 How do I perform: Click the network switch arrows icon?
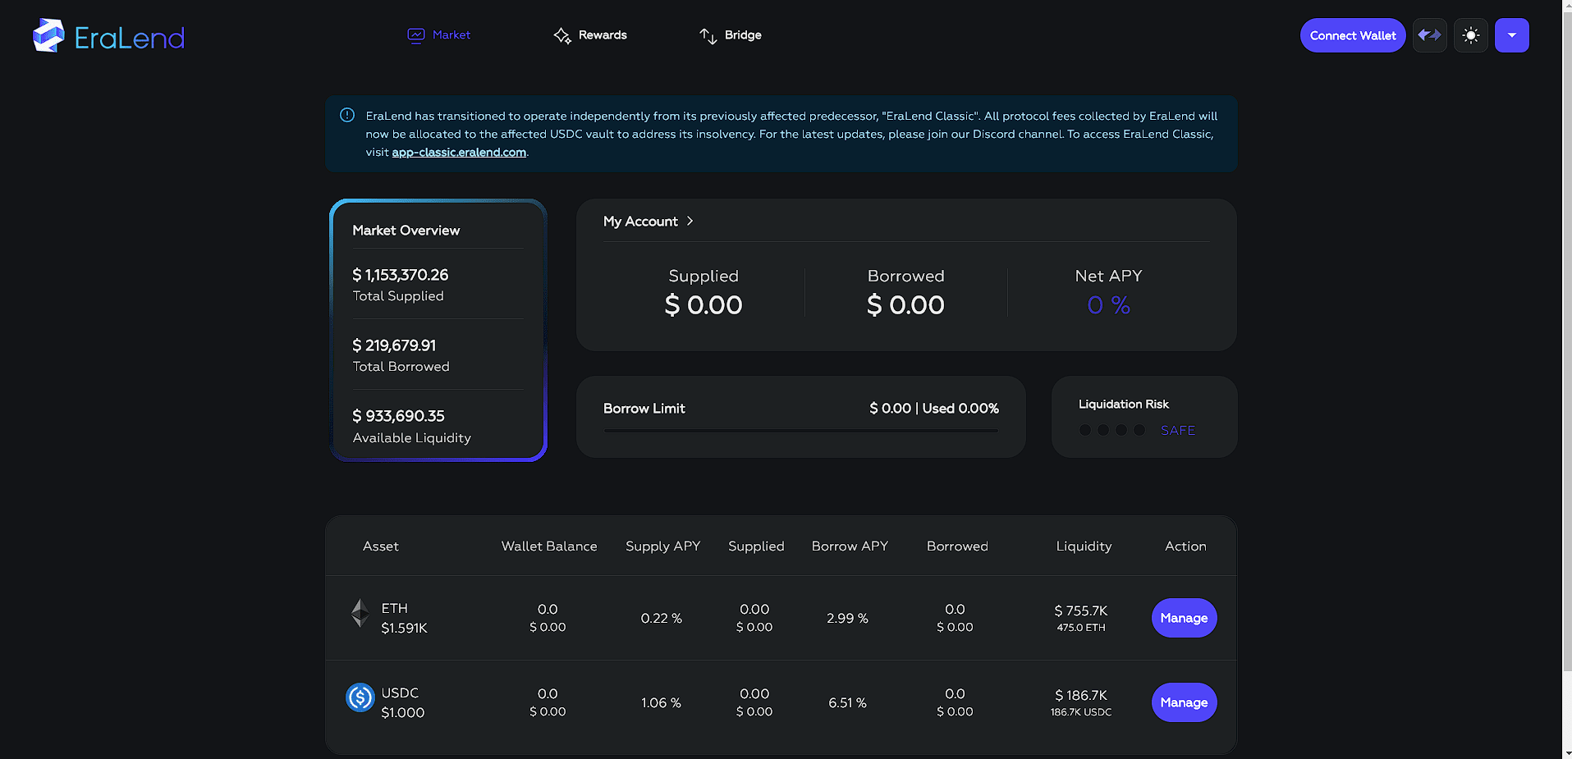[1429, 35]
